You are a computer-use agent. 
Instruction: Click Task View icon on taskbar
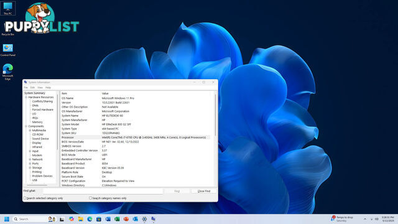pyautogui.click(x=62, y=219)
